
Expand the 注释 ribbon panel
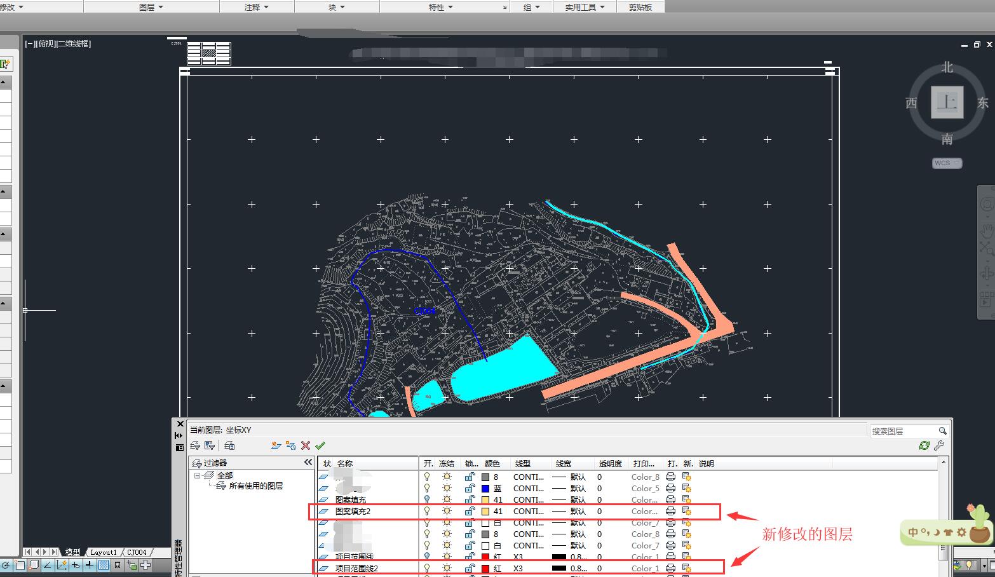click(x=257, y=7)
